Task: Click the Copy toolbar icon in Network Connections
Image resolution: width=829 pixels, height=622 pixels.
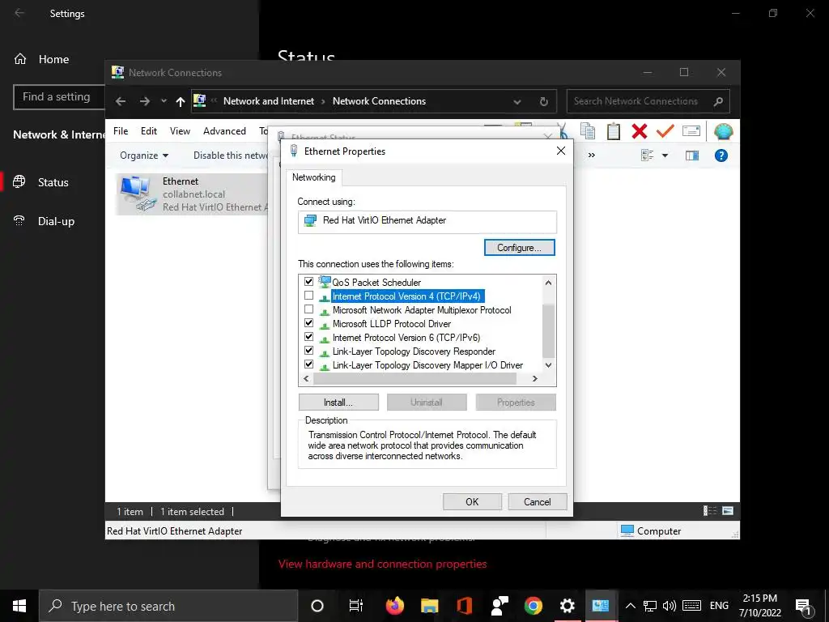Action: [588, 130]
